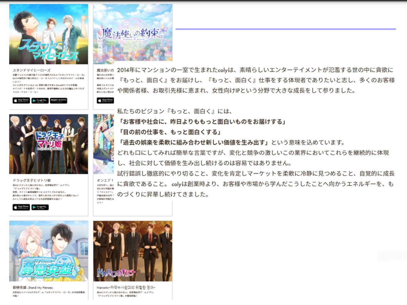The image size is (407, 305).
Task: Open App Store badge under ドラッグ王子とマトリ姫
Action: click(21, 207)
